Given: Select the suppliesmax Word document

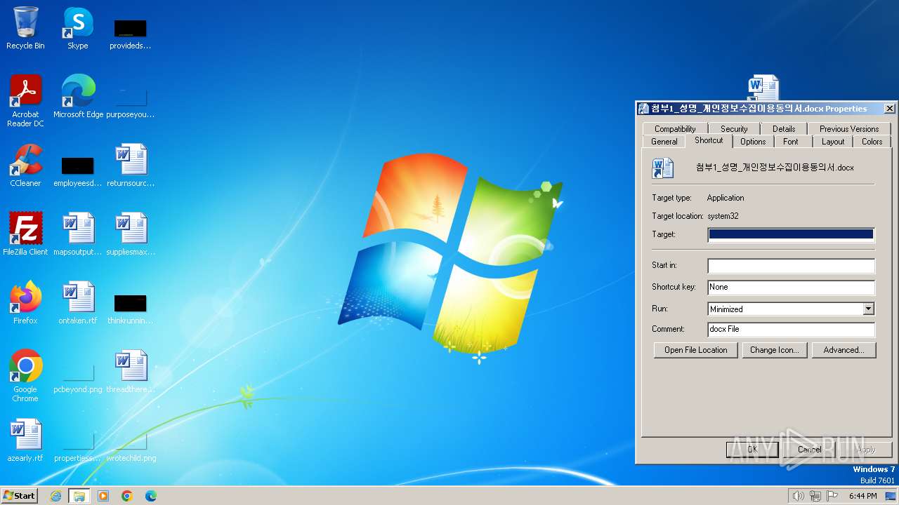Looking at the screenshot, I should 131,234.
